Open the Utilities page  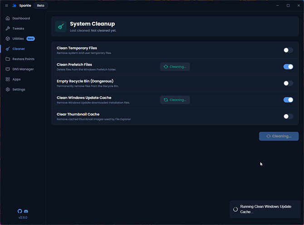[18, 39]
